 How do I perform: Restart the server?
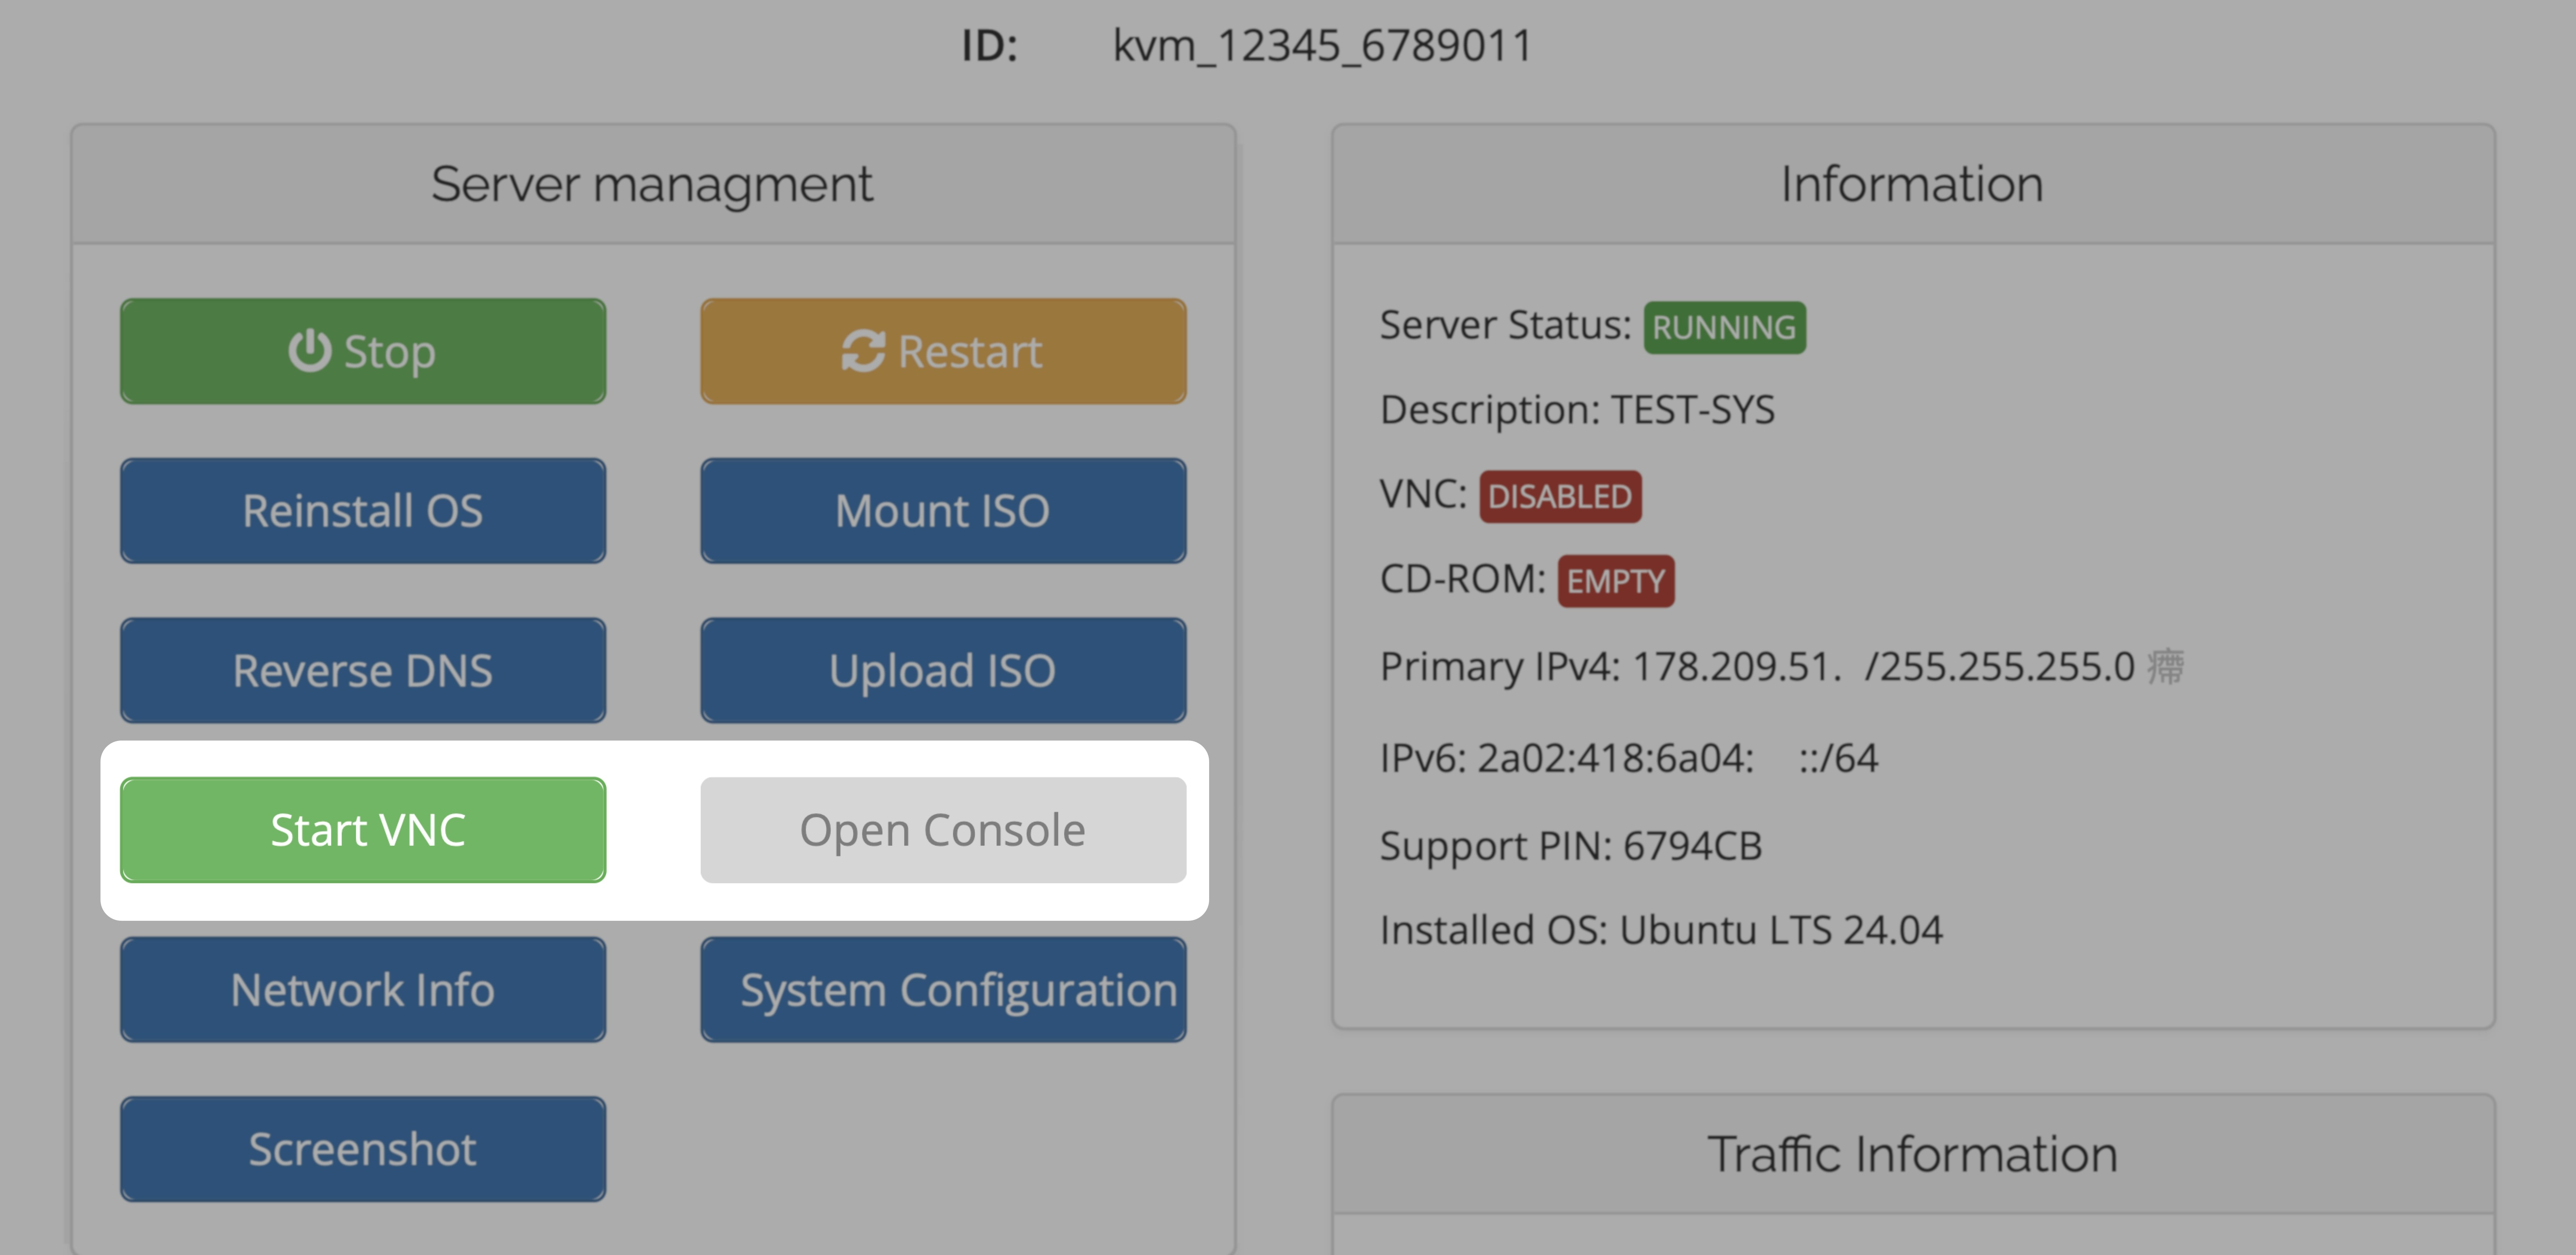943,351
